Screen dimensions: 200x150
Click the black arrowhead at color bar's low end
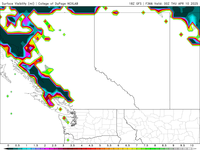coord(6,149)
